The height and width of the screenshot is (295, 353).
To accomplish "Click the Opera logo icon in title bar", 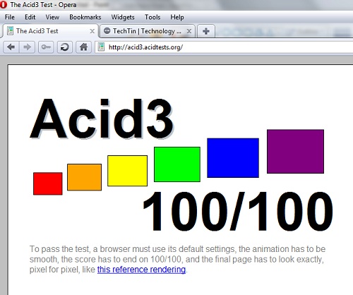I will [x=4, y=5].
